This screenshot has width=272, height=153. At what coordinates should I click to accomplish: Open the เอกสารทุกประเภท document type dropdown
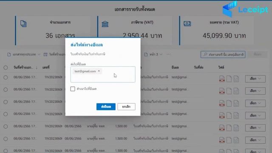click(x=24, y=54)
